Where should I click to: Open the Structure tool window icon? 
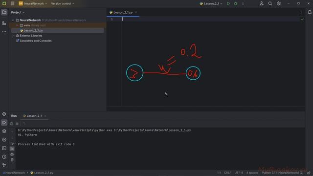coord(4,23)
